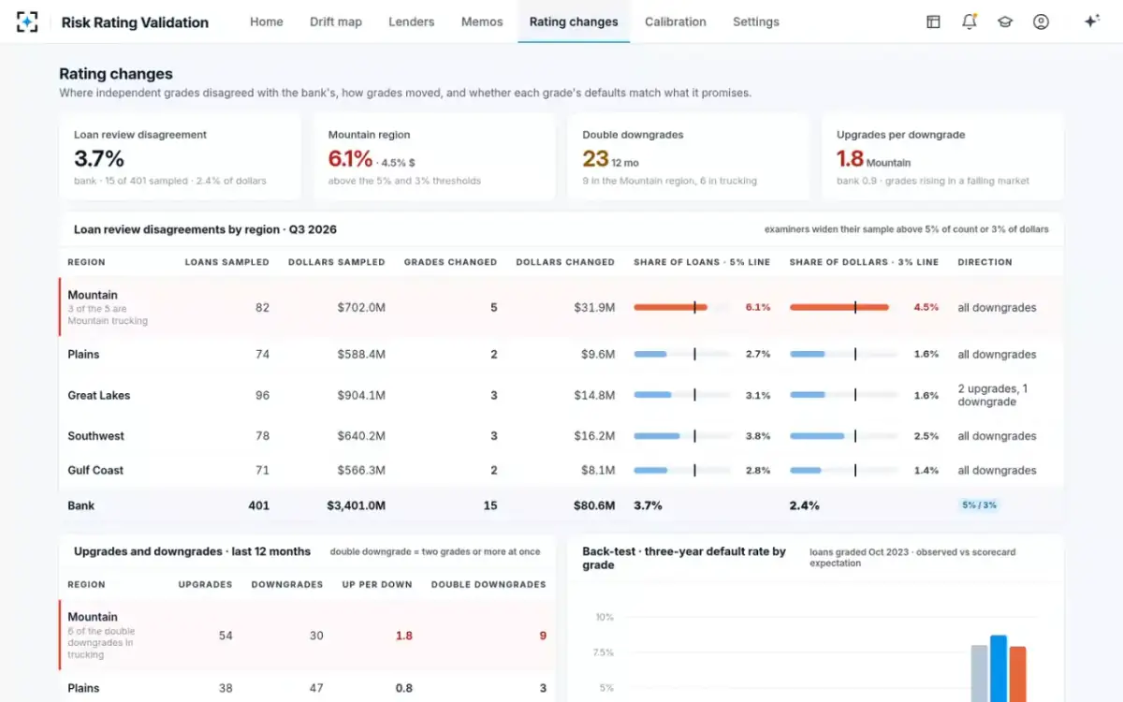Select the Great Lakes row
The height and width of the screenshot is (702, 1123).
561,395
